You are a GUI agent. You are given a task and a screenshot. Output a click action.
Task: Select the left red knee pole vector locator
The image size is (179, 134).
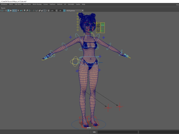click(108, 108)
